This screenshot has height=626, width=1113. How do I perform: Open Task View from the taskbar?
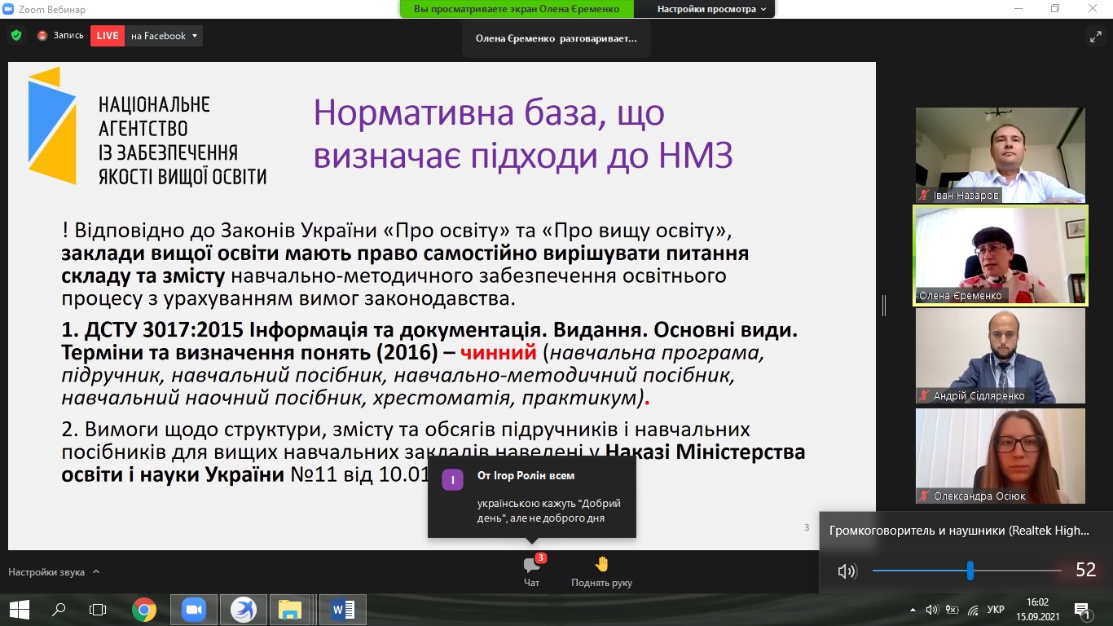98,609
